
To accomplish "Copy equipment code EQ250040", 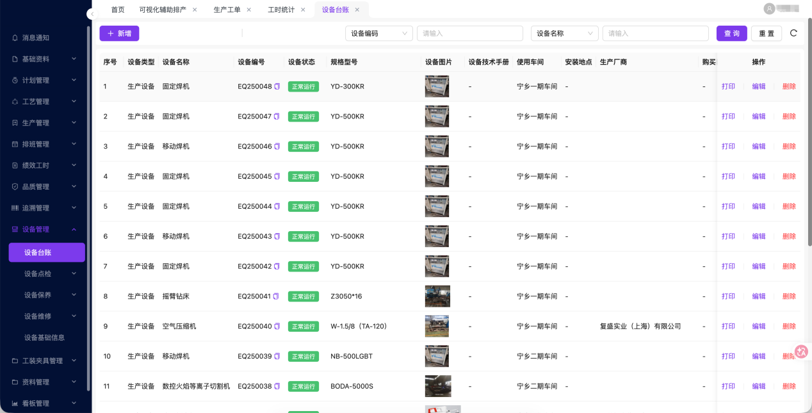I will pos(277,327).
